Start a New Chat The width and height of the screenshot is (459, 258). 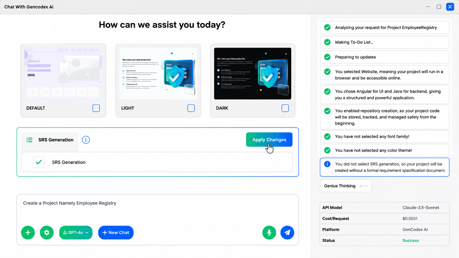[116, 233]
